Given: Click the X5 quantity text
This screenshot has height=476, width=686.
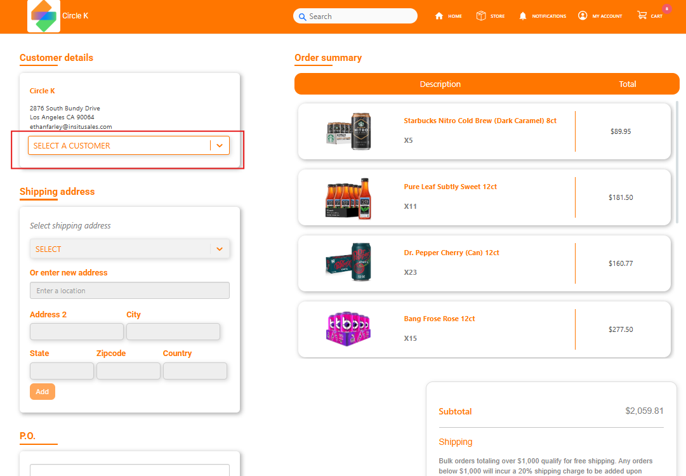Looking at the screenshot, I should (408, 140).
